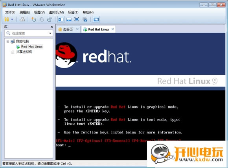This screenshot has width=228, height=168.
Task: Close the VMware Workstation window
Action: (221, 5)
